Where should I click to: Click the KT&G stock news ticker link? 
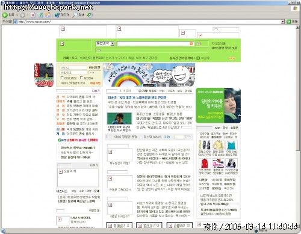125,137
